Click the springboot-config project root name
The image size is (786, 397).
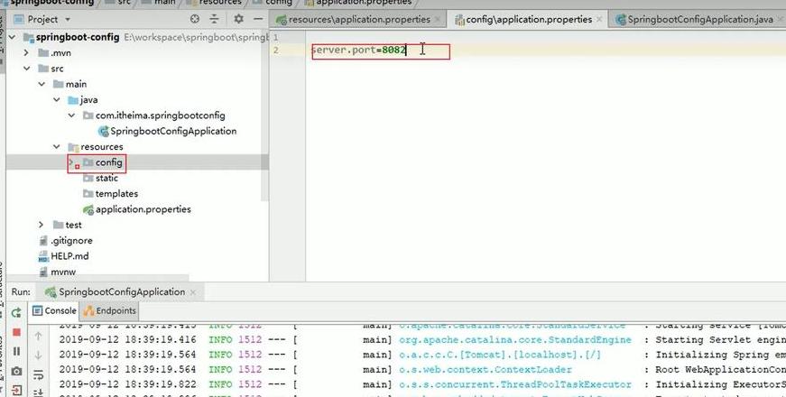click(78, 37)
